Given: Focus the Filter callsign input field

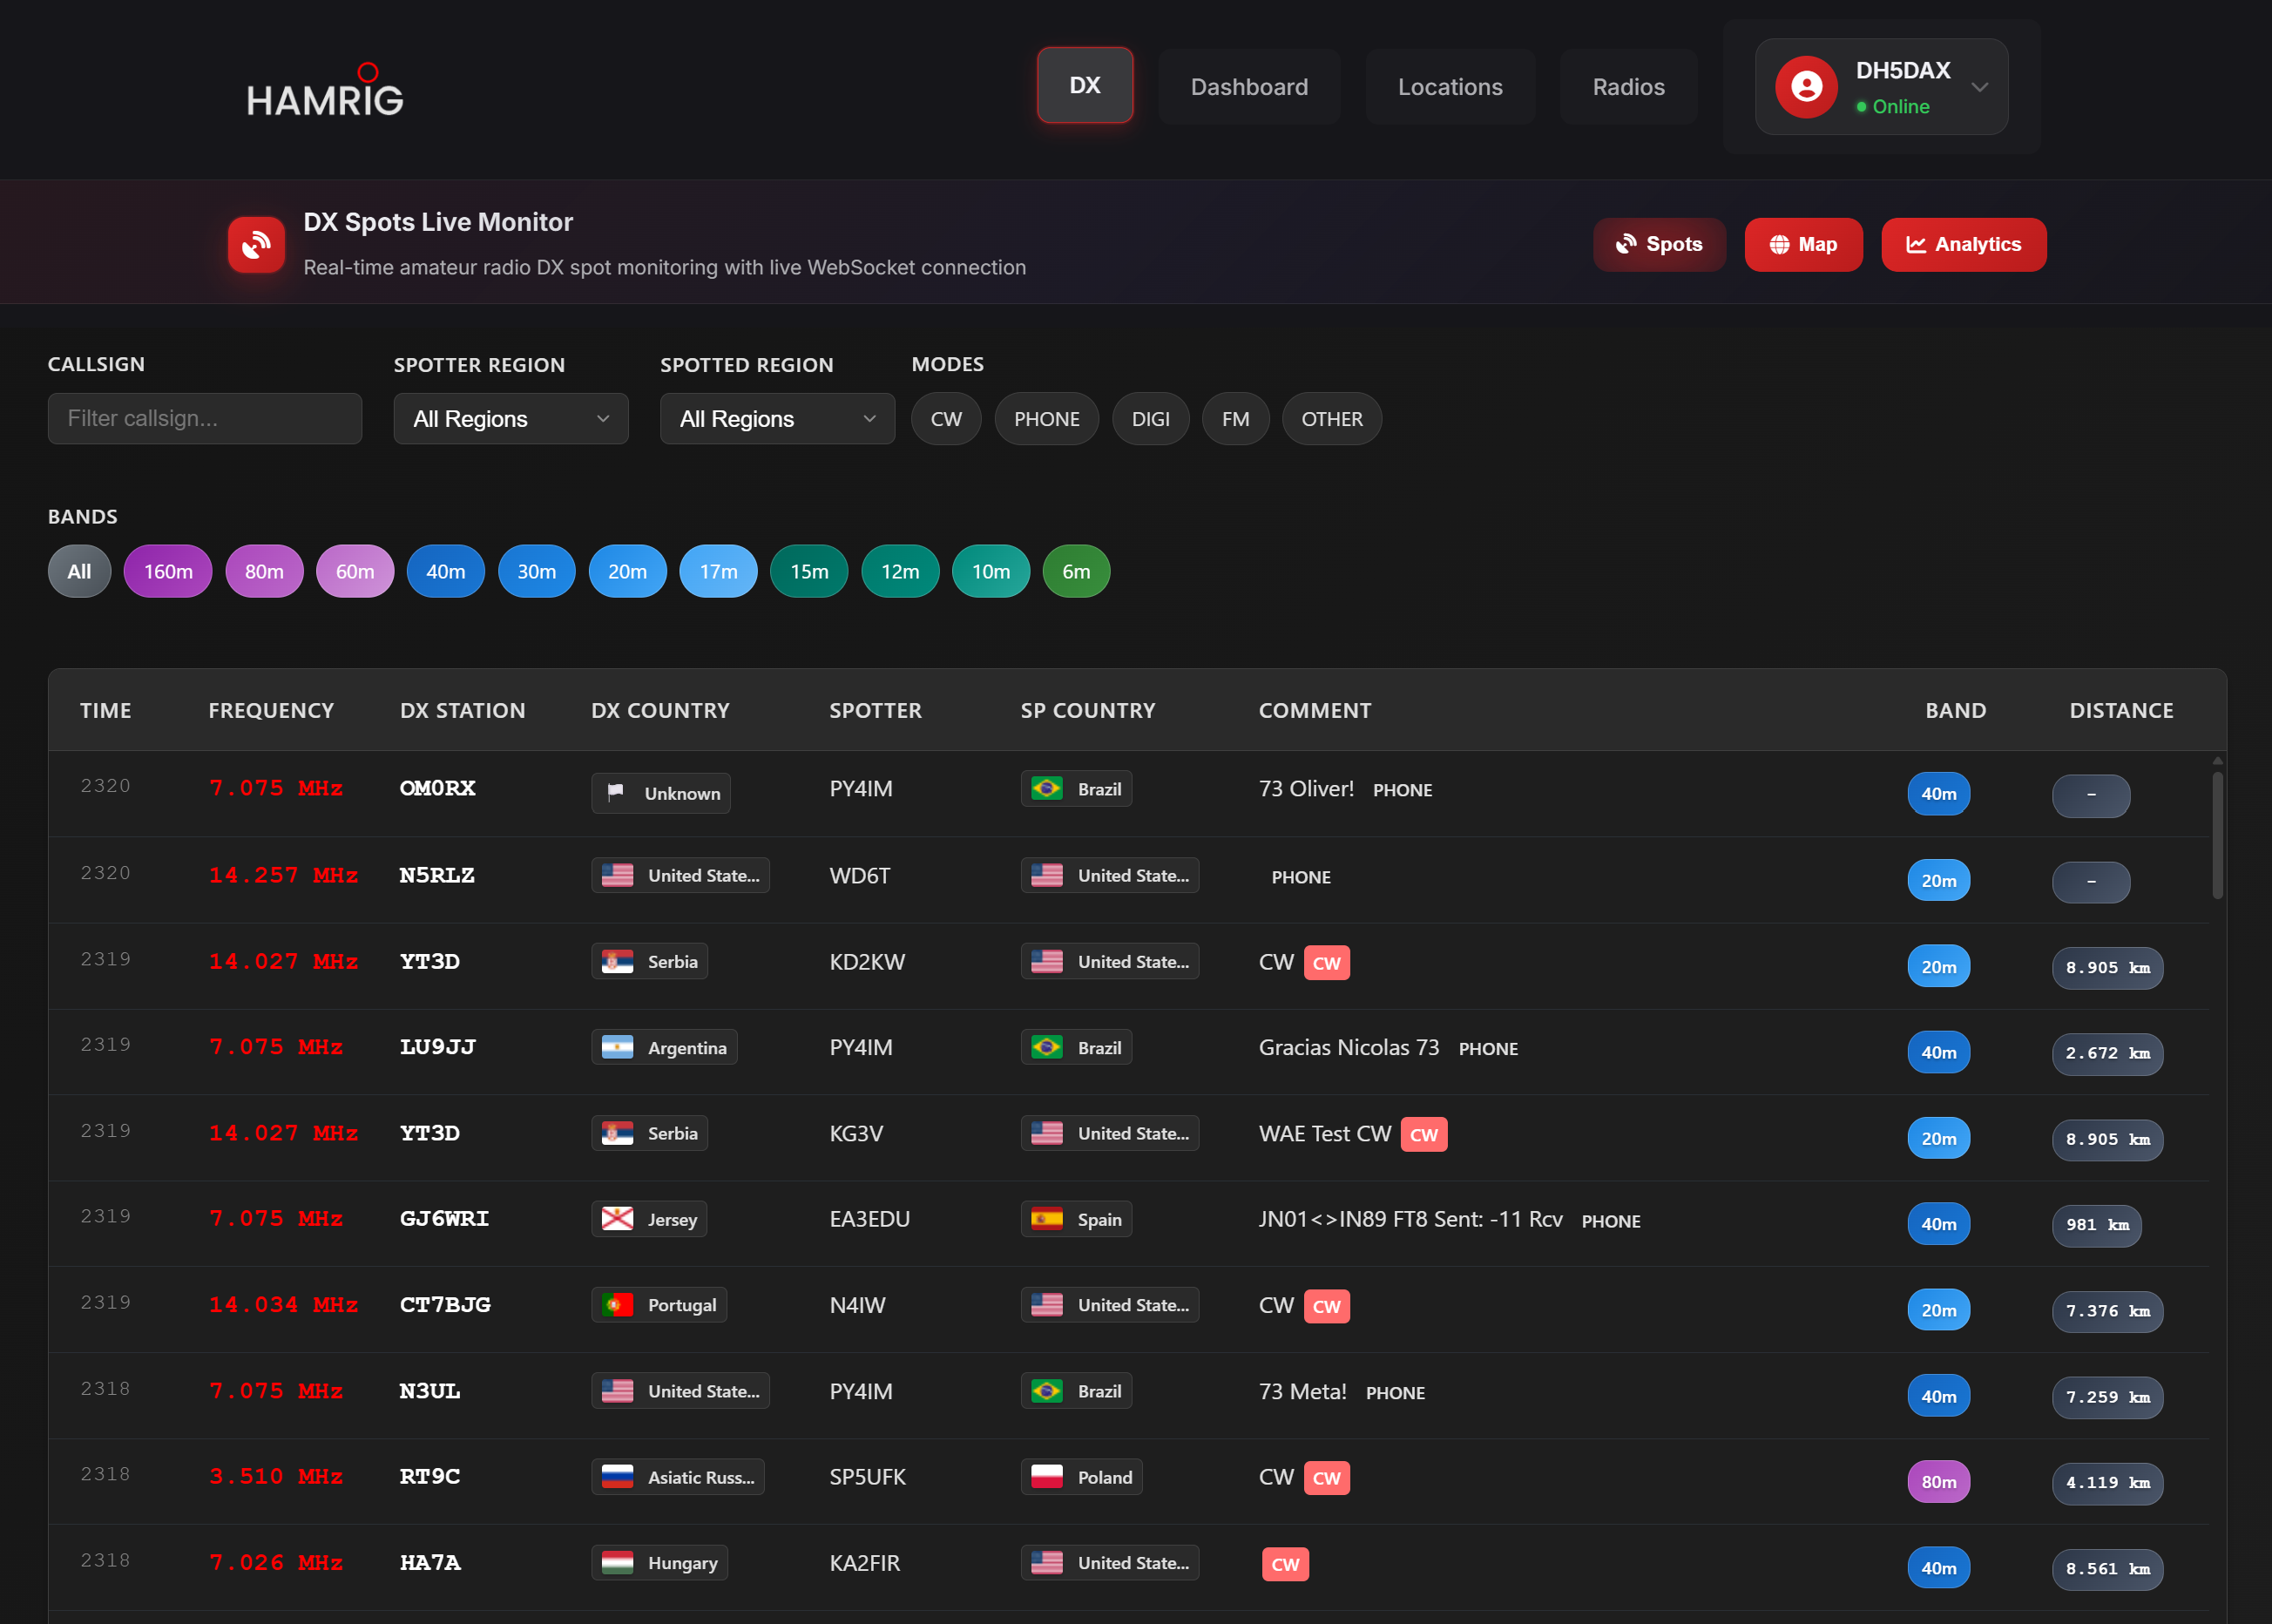Looking at the screenshot, I should (x=205, y=419).
